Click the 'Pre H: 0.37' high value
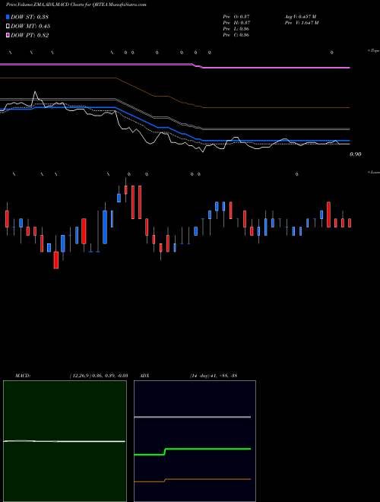Image resolution: width=380 pixels, height=502 pixels. [x=236, y=23]
